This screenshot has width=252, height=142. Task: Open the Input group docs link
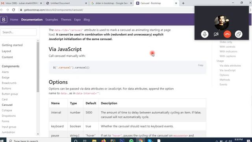(x=9, y=127)
